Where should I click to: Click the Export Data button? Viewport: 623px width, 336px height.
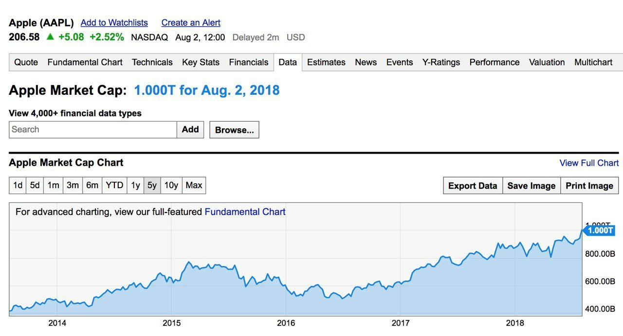473,186
